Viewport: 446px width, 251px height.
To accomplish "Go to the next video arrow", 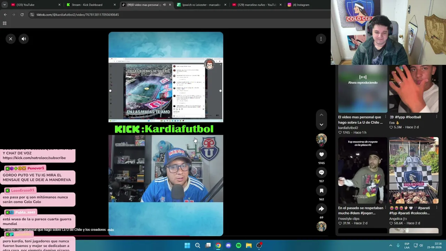I will pos(321,124).
